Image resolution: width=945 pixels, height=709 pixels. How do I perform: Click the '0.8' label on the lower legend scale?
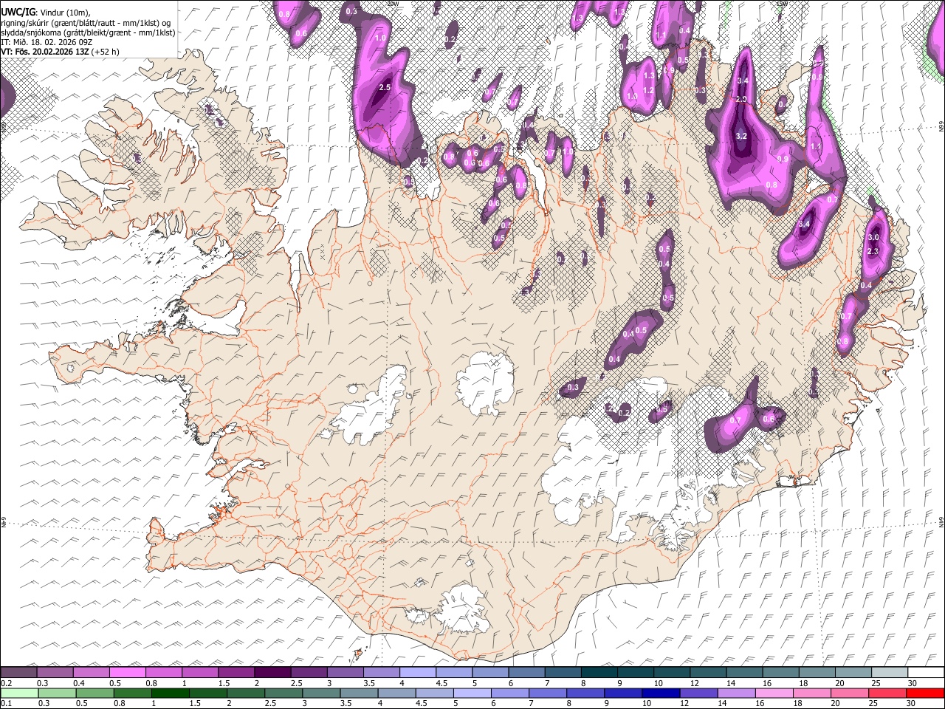pyautogui.click(x=119, y=703)
